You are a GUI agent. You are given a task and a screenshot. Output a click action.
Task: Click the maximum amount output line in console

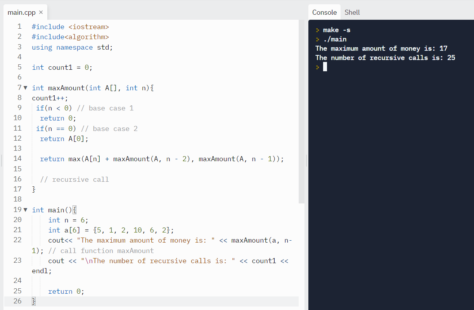point(381,48)
